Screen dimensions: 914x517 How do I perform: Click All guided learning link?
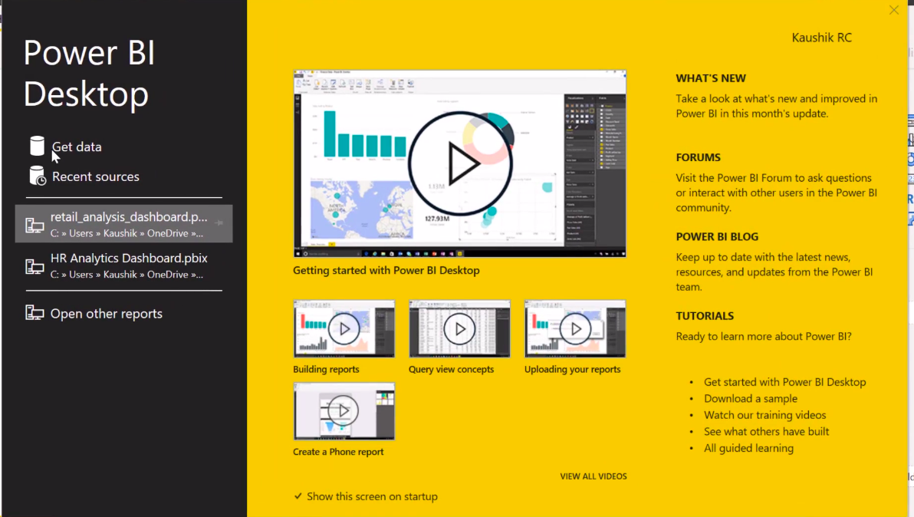pyautogui.click(x=748, y=448)
